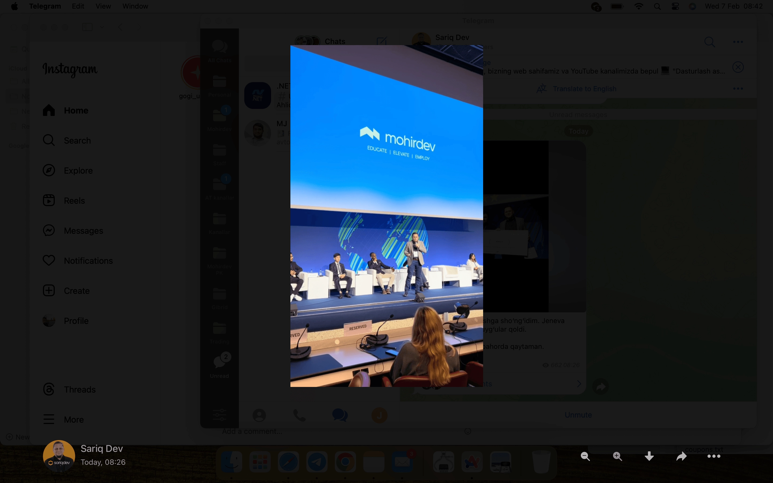Open the Apple menu
This screenshot has width=773, height=483.
[14, 6]
